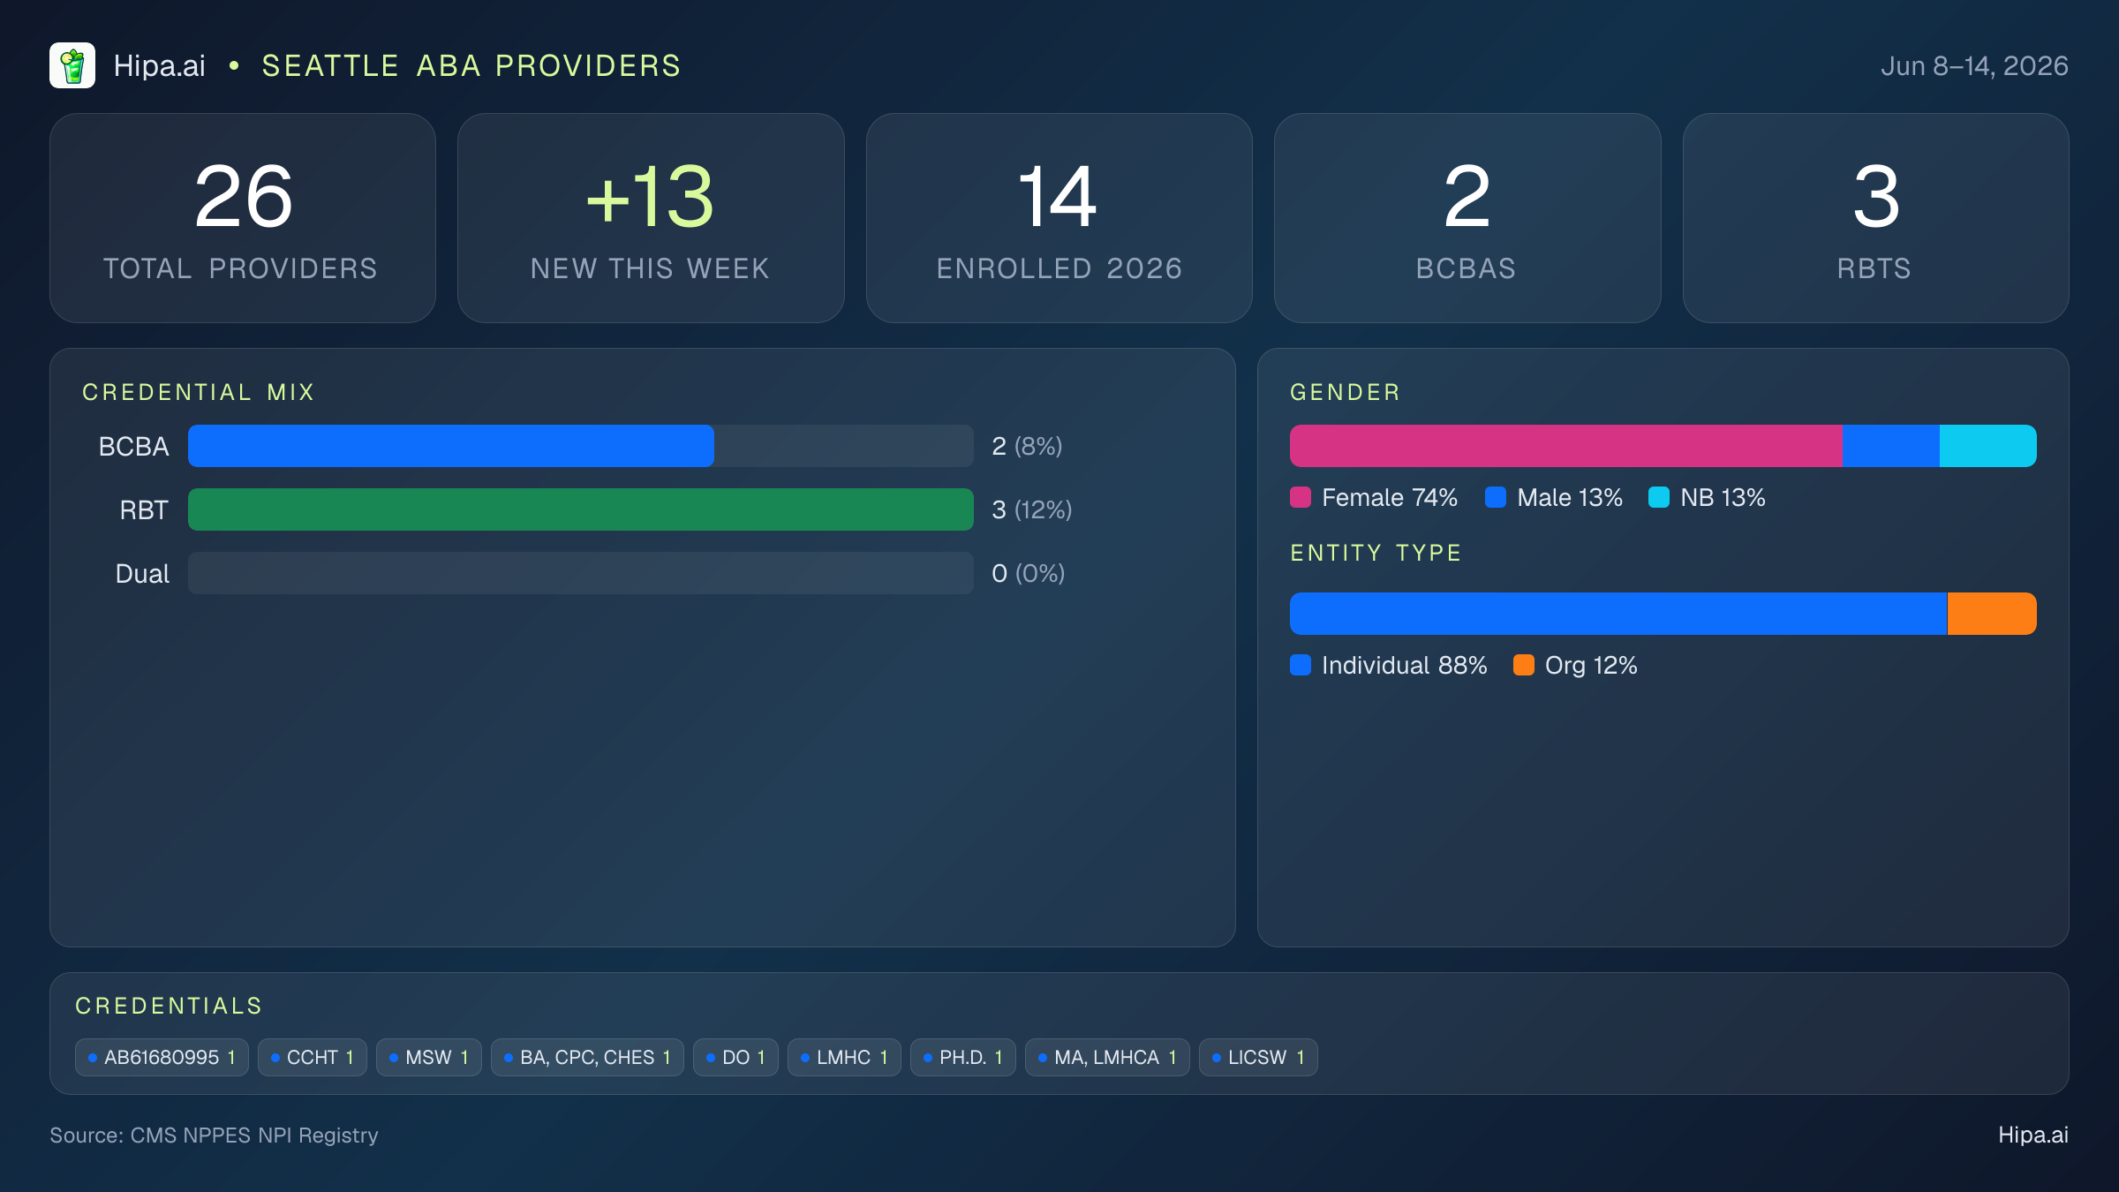Image resolution: width=2119 pixels, height=1192 pixels.
Task: Click the NB cyan legend swatch
Action: [1659, 497]
